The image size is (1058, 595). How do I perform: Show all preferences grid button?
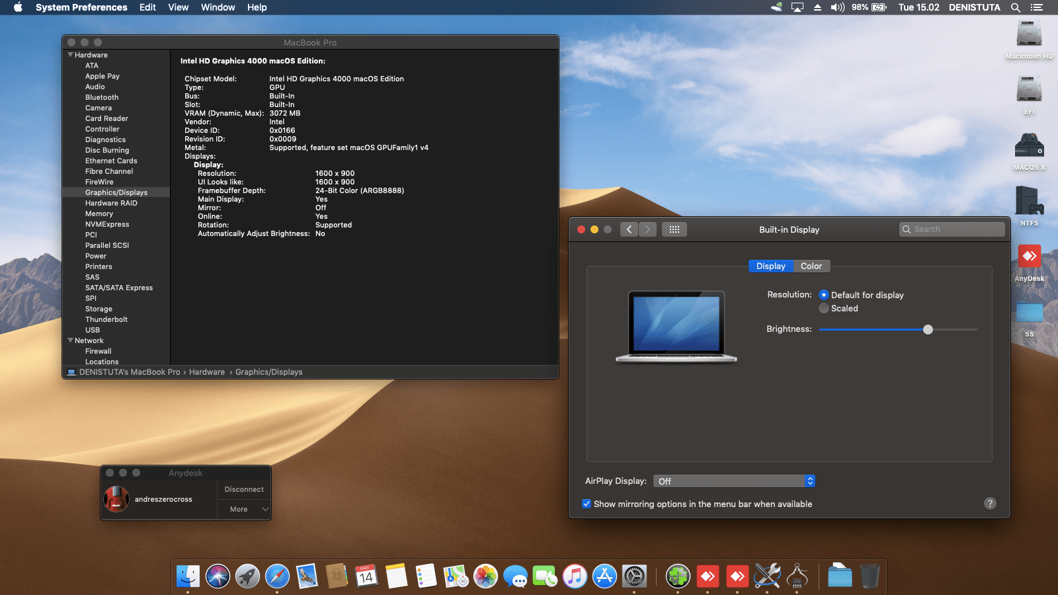point(674,229)
